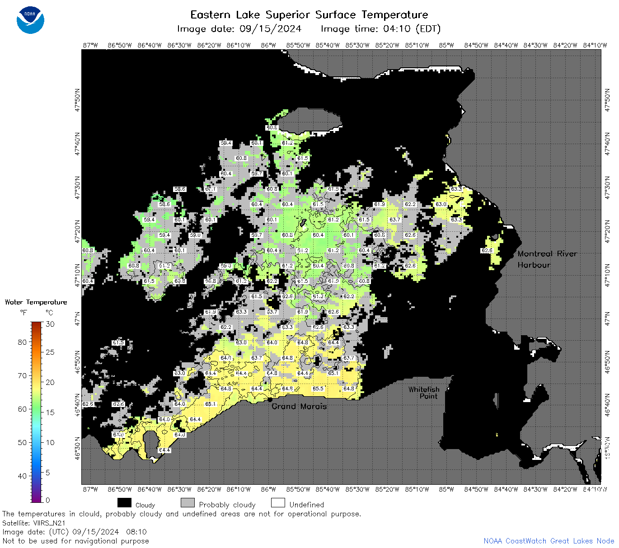This screenshot has width=619, height=548.
Task: Click the 80 Fahrenheit tick label
Action: click(x=22, y=342)
